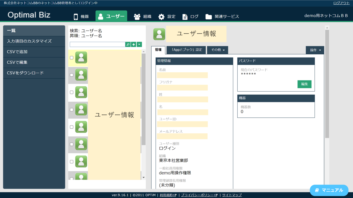The height and width of the screenshot is (198, 353).
Task: Expand the その他 dropdown tab
Action: (217, 50)
